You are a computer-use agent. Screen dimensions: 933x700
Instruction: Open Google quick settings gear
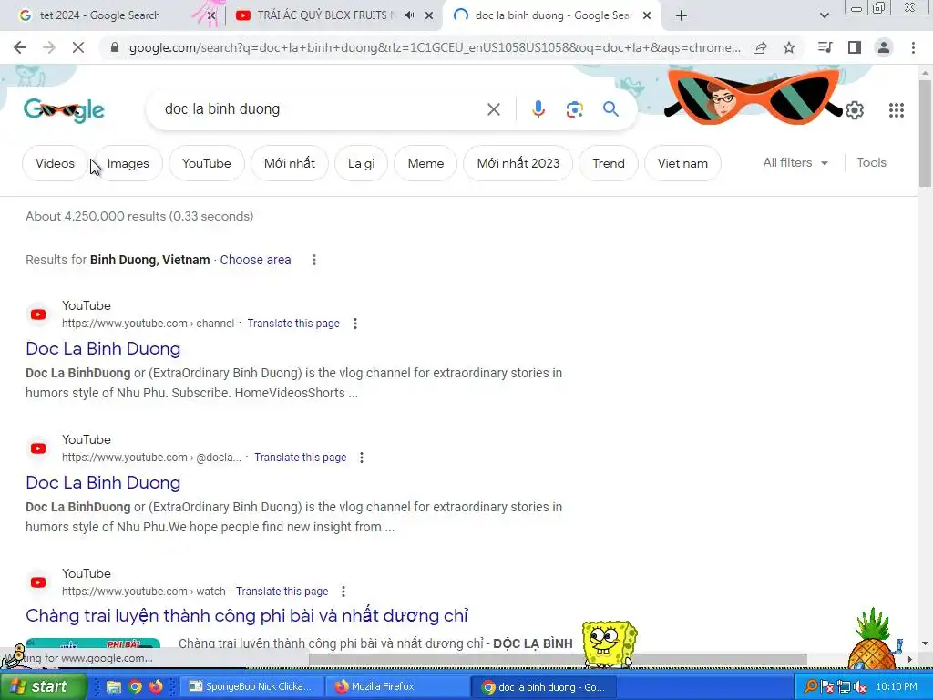pos(855,110)
